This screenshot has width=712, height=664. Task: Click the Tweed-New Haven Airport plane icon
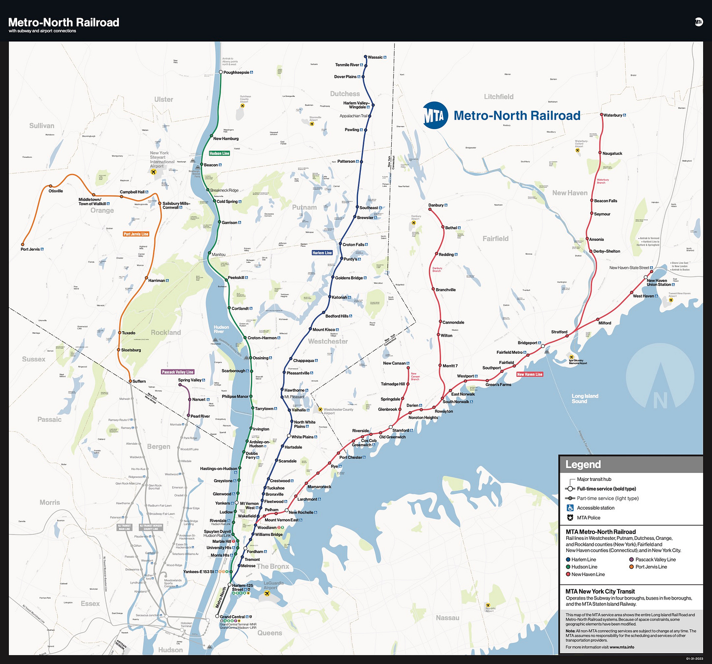point(671,300)
